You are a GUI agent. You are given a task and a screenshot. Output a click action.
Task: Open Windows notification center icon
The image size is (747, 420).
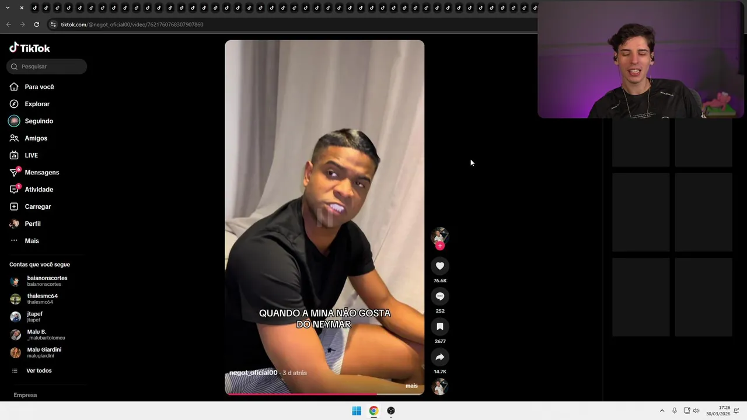(x=736, y=411)
